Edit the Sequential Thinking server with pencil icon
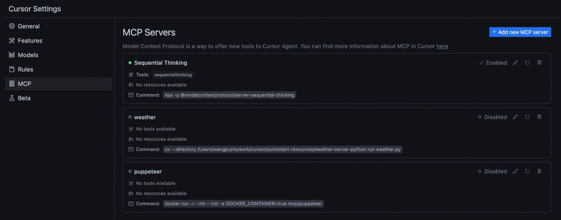Screen dimensions: 561x220 [515, 63]
